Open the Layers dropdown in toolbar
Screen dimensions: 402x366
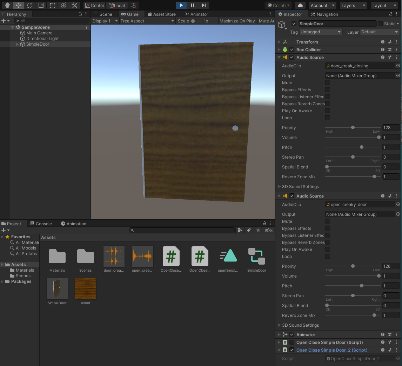pyautogui.click(x=353, y=5)
